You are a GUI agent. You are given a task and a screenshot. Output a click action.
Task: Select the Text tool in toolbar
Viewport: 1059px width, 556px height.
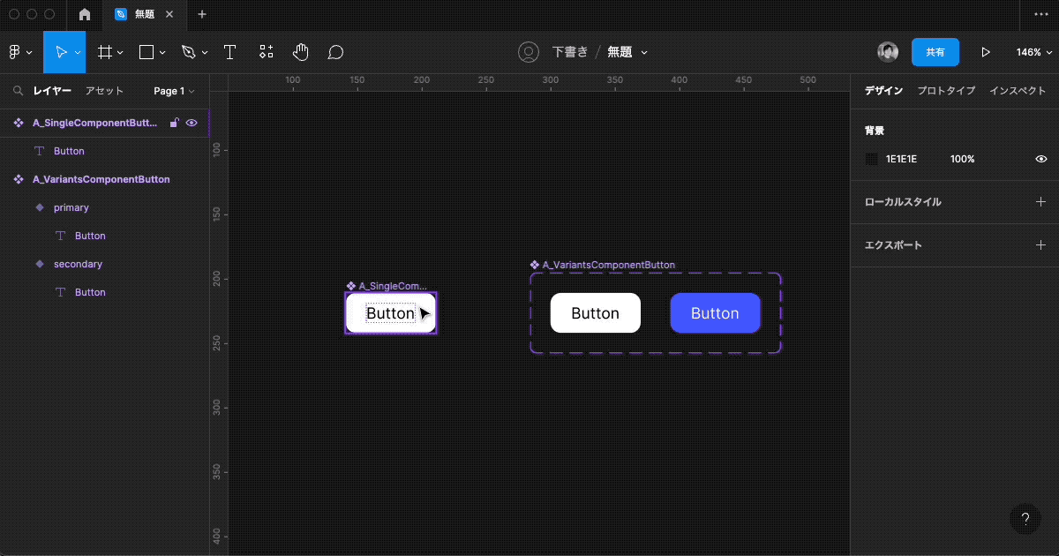tap(229, 52)
